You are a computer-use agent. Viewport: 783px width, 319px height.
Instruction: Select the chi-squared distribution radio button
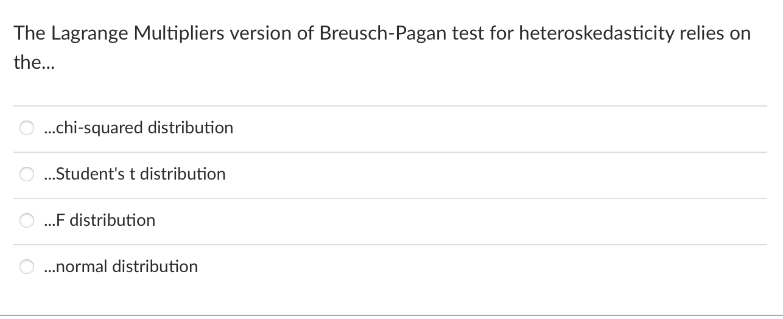[27, 128]
